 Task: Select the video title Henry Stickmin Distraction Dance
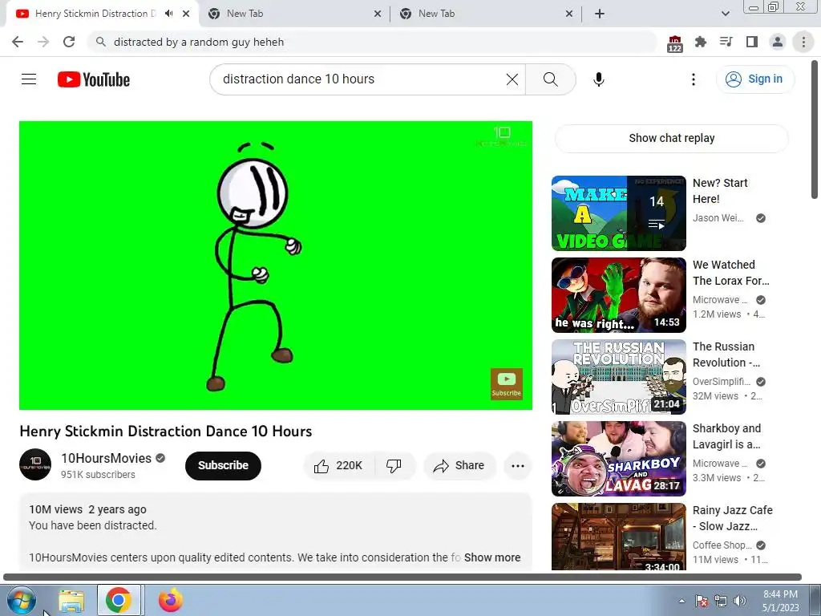[x=165, y=431]
